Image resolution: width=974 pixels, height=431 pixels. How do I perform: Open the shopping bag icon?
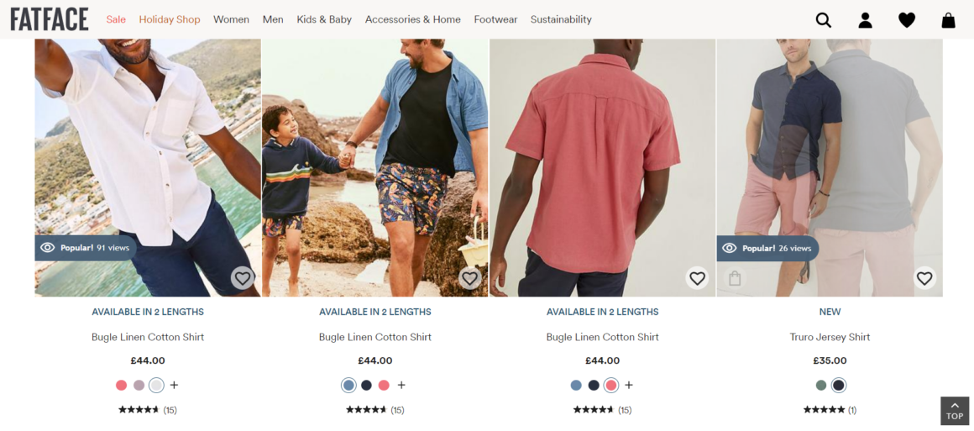(x=948, y=19)
